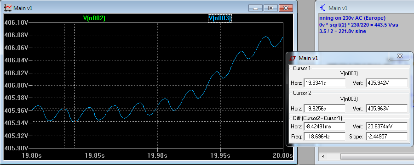414x165 pixels.
Task: Edit Cursor 2 Vert field 405.963V
Action: pyautogui.click(x=386, y=109)
